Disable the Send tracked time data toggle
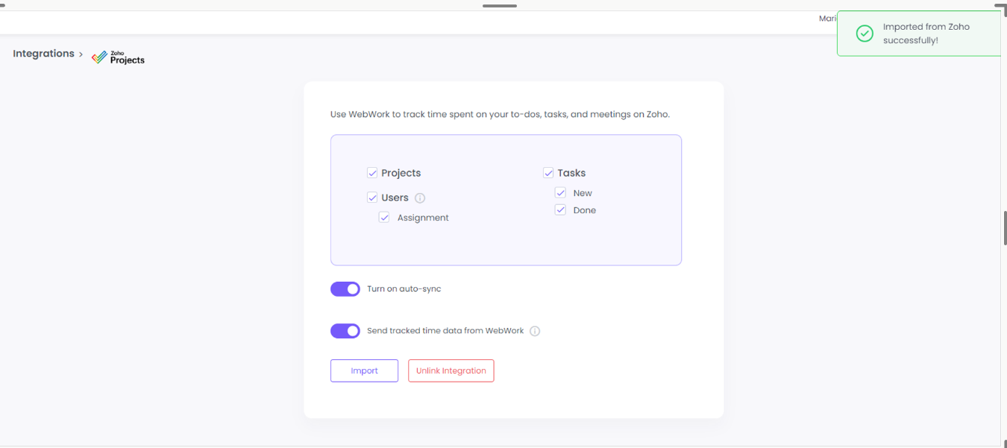The image size is (1007, 448). tap(345, 330)
